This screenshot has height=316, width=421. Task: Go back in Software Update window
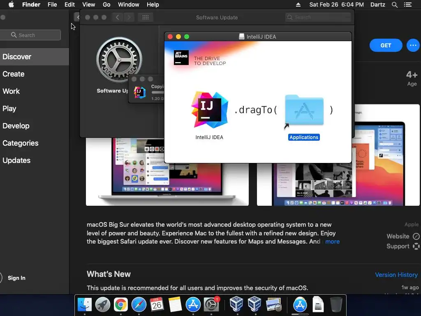coord(117,17)
